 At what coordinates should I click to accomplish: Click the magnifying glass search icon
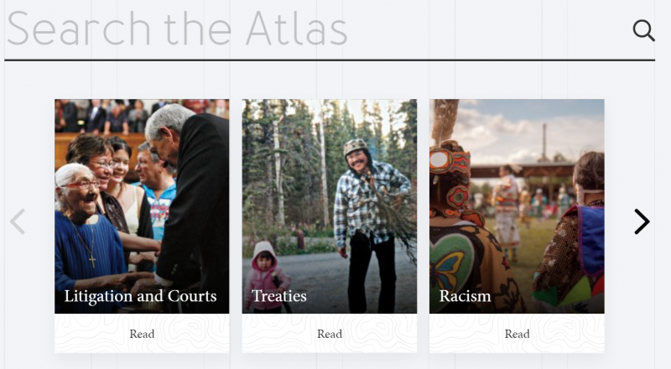(643, 31)
